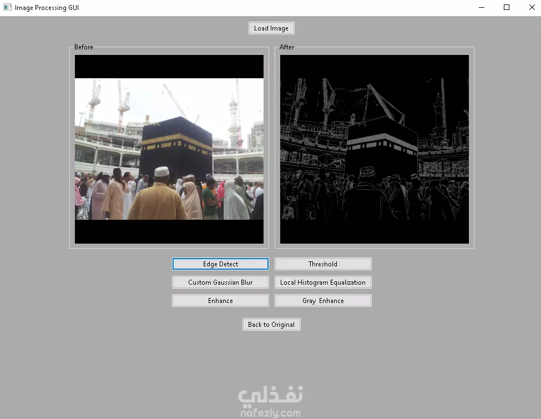Click the Before panel label

[x=83, y=47]
